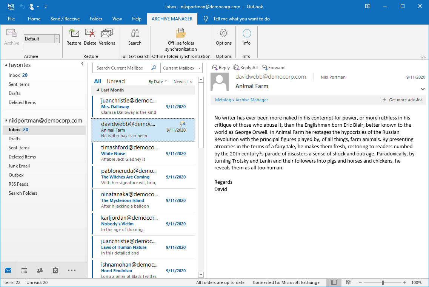
Task: Click the zoom slider in status bar
Action: point(383,282)
